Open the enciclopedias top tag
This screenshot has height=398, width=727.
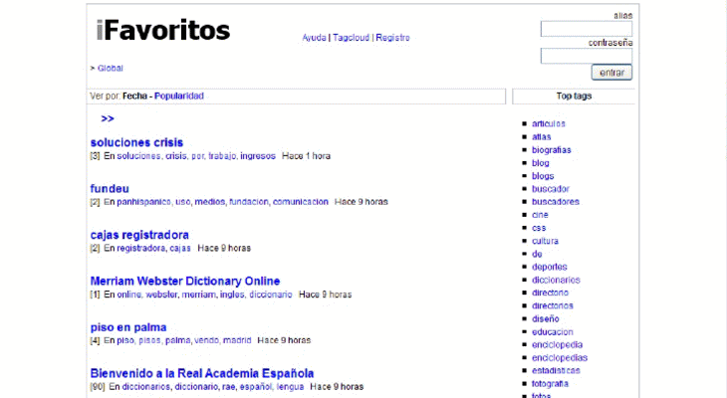(560, 358)
